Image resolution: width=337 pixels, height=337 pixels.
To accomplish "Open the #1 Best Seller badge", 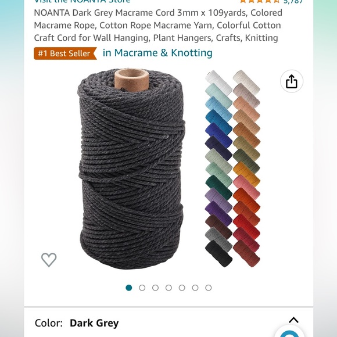I will point(65,53).
